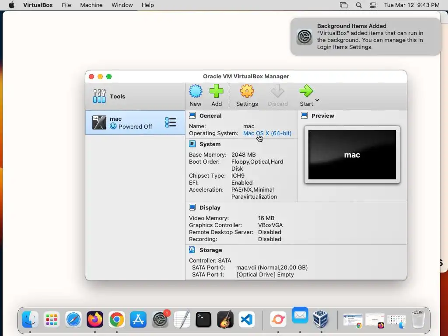The height and width of the screenshot is (336, 448).
Task: Open the Window menu
Action: 122,5
